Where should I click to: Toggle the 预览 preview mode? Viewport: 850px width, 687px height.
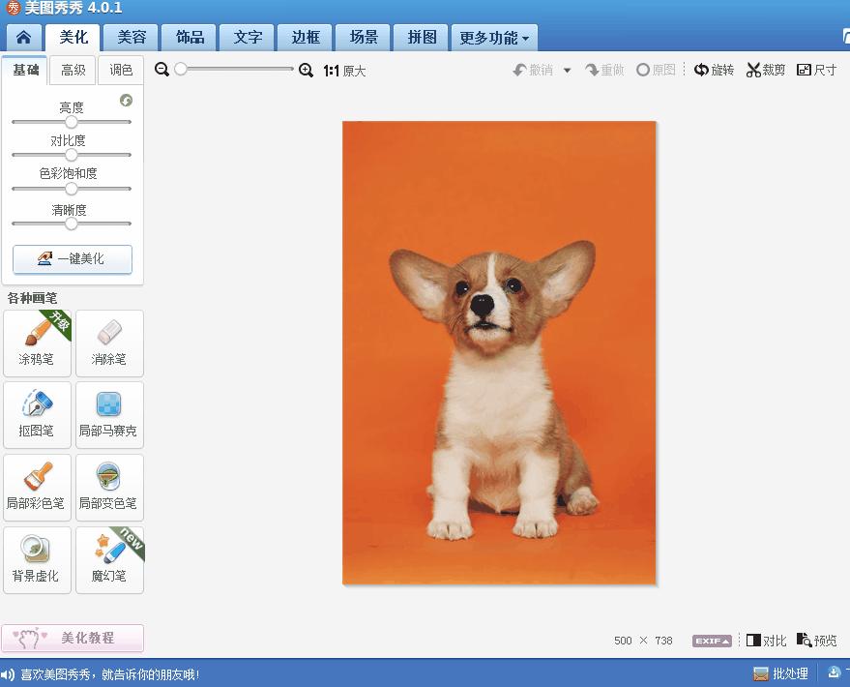816,641
